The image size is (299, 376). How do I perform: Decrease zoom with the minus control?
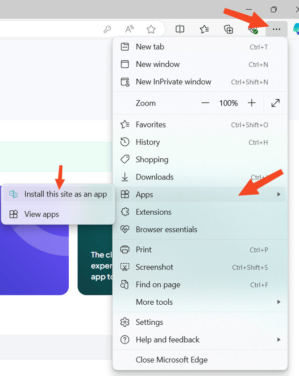(205, 103)
